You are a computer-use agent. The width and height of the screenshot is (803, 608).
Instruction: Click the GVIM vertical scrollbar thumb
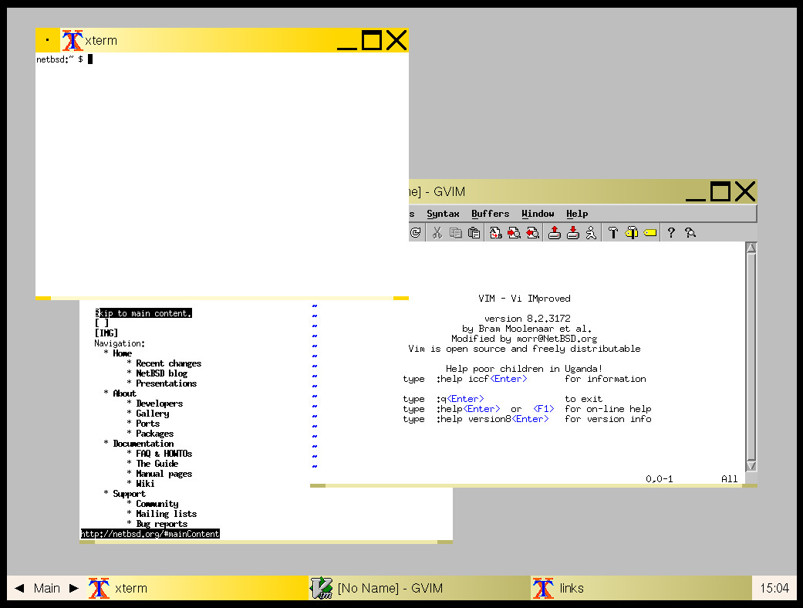click(751, 356)
